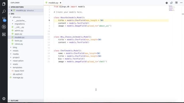Image resolution: width=184 pixels, height=103 pixels.
Task: Click the code minimap preview
Action: click(172, 8)
